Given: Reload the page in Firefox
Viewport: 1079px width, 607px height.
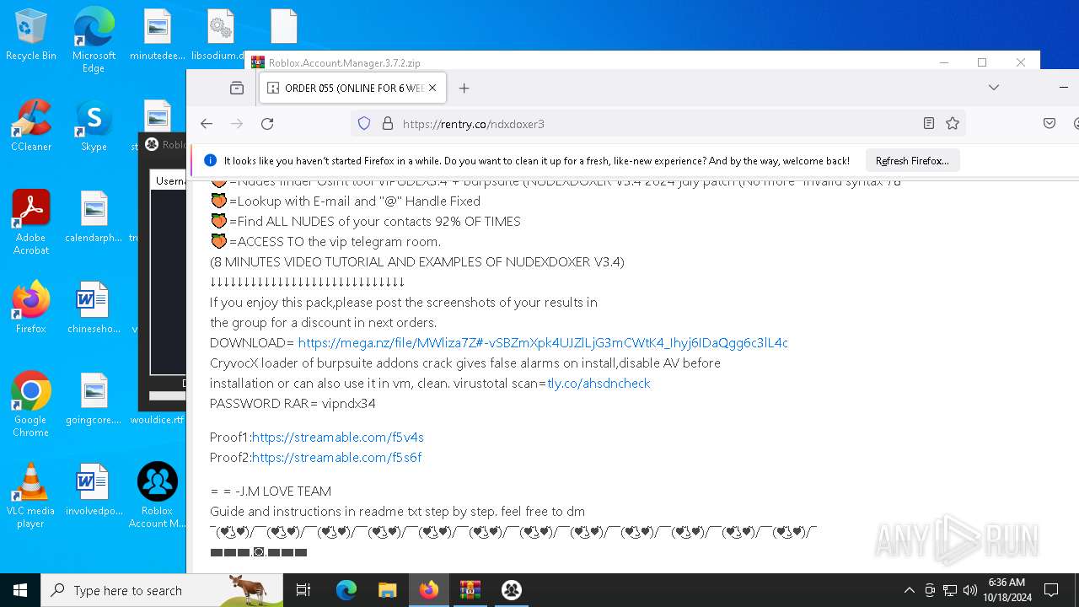Looking at the screenshot, I should [267, 124].
